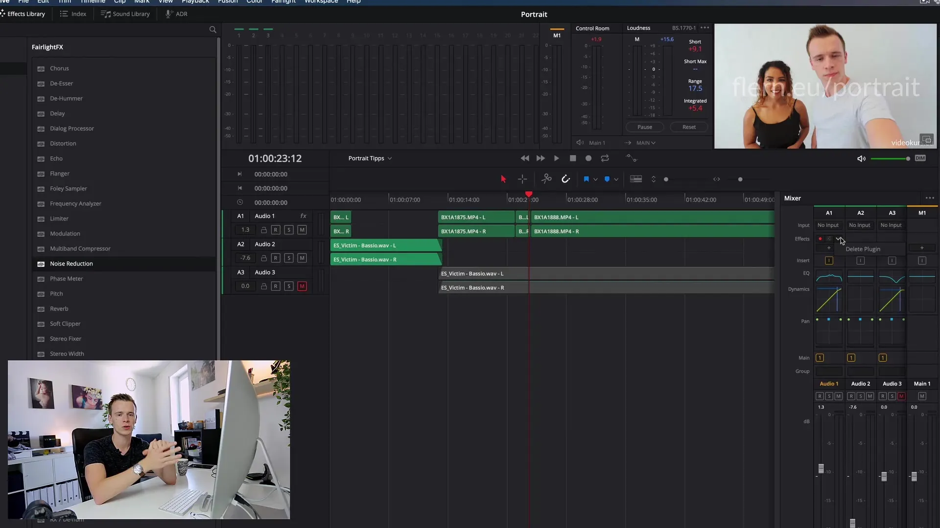The image size is (940, 528).
Task: Stop playback with the stop button
Action: point(573,158)
